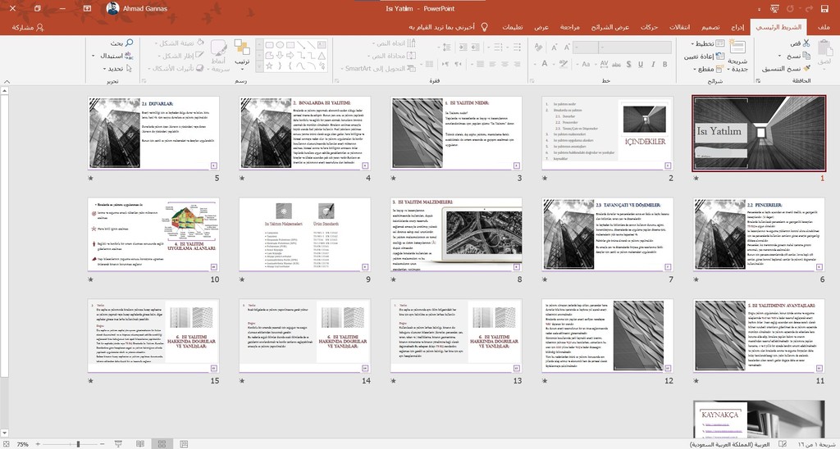840x449 pixels.
Task: Click Shape Fill (تعبئة الشكل)
Action: tap(180, 43)
